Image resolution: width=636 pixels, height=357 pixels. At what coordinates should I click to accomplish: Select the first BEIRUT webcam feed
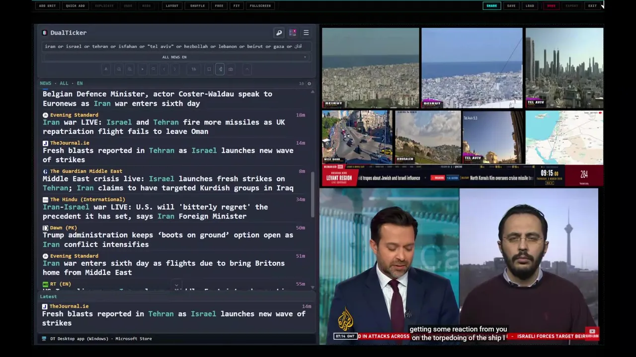pyautogui.click(x=370, y=68)
